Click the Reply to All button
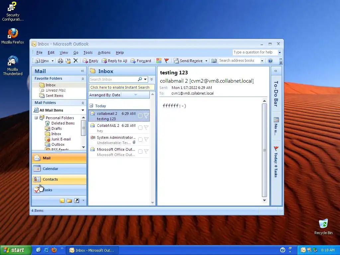This screenshot has width=340, height=255. click(114, 61)
